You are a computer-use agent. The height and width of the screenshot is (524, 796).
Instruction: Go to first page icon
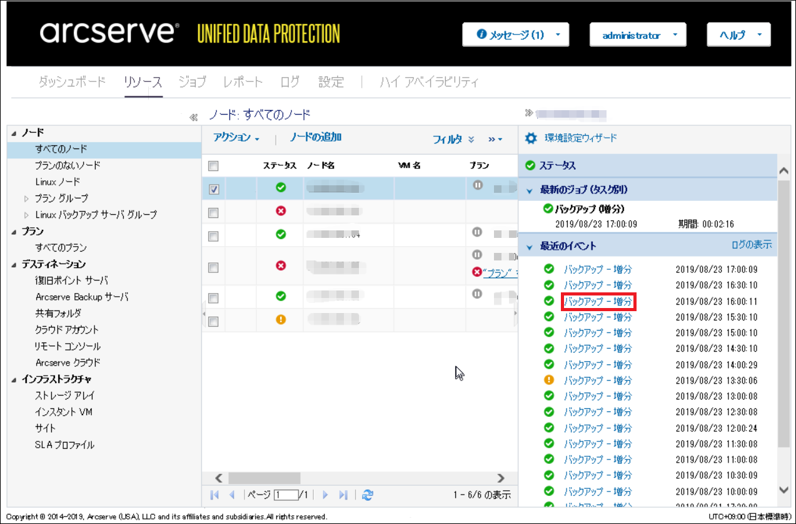point(215,495)
